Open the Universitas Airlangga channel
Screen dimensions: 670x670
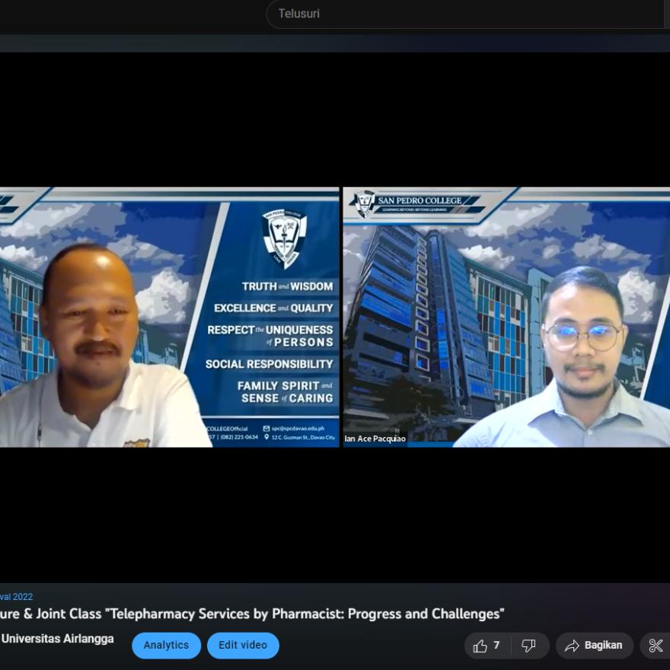[x=57, y=639]
